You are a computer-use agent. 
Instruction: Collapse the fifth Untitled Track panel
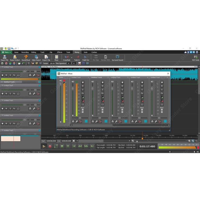(2, 115)
